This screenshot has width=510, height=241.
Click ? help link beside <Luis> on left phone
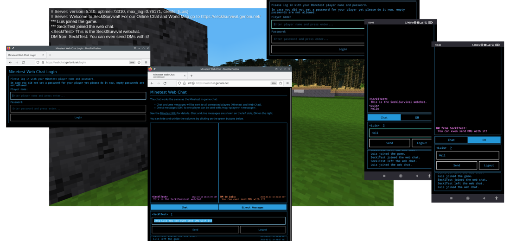pyautogui.click(x=384, y=126)
